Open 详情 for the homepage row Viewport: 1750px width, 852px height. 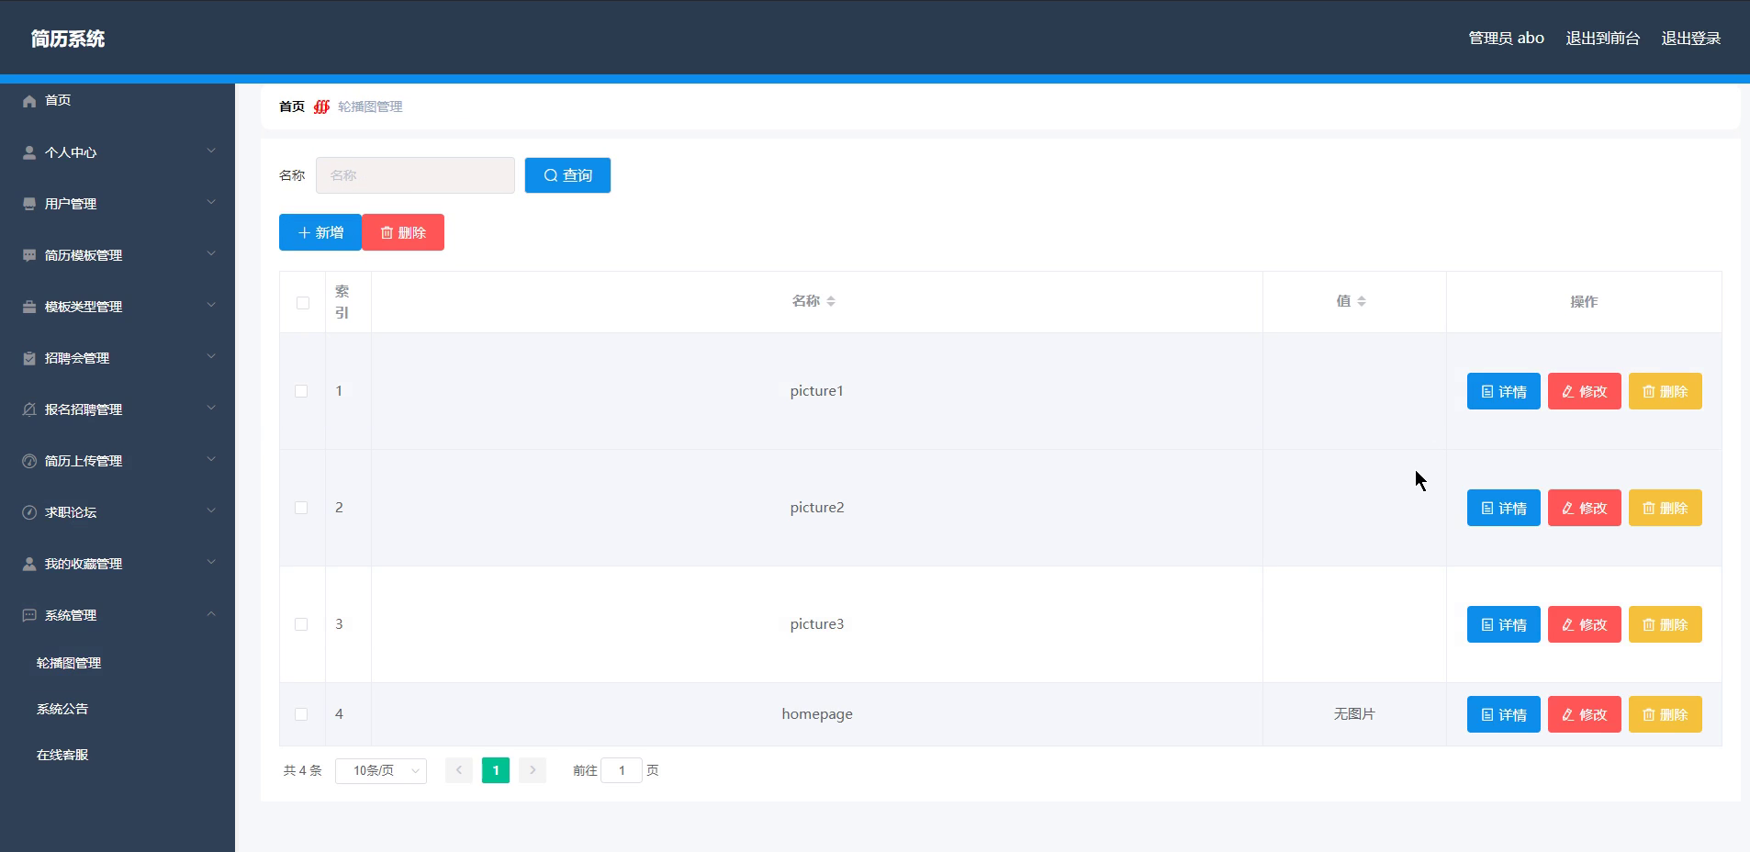point(1503,714)
